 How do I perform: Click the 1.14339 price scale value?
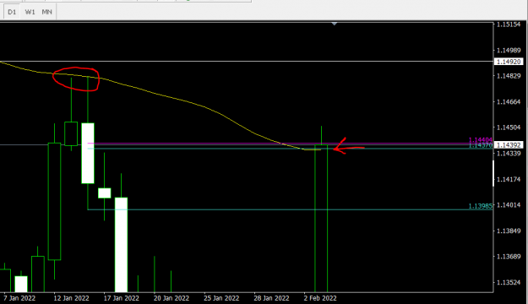[x=509, y=154]
